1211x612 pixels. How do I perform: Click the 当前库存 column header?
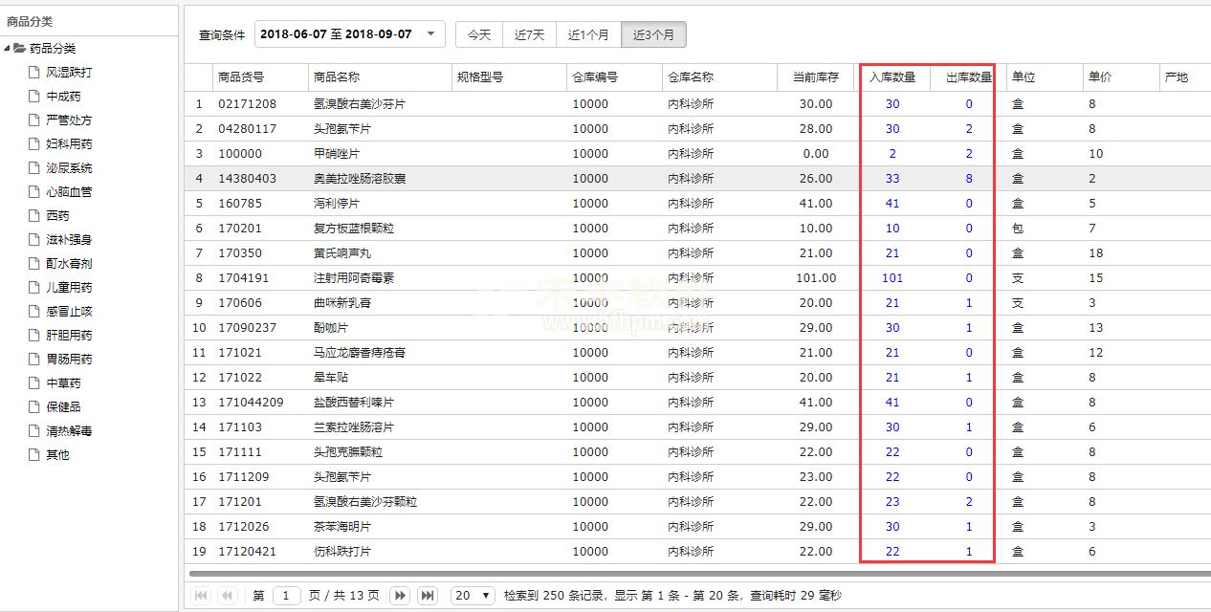pyautogui.click(x=815, y=77)
